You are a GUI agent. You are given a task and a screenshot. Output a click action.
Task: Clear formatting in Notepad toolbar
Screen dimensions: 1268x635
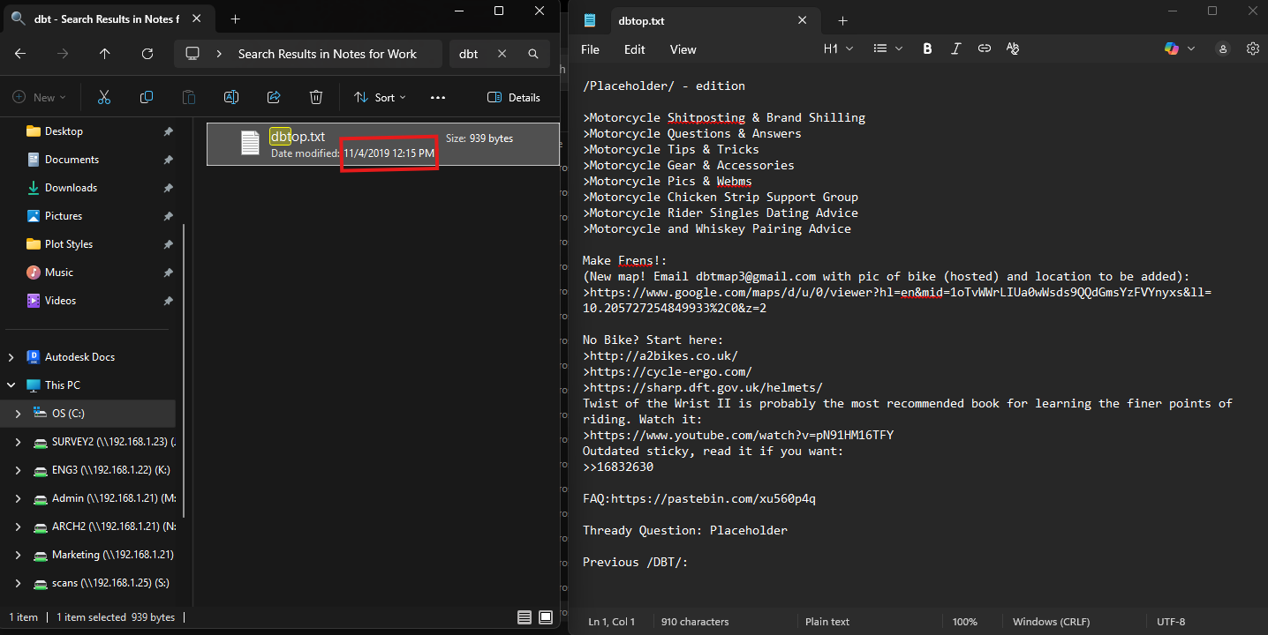pyautogui.click(x=1013, y=49)
